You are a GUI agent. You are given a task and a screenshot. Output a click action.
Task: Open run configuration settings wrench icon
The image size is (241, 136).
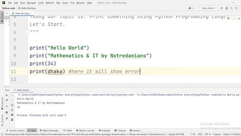7,100
